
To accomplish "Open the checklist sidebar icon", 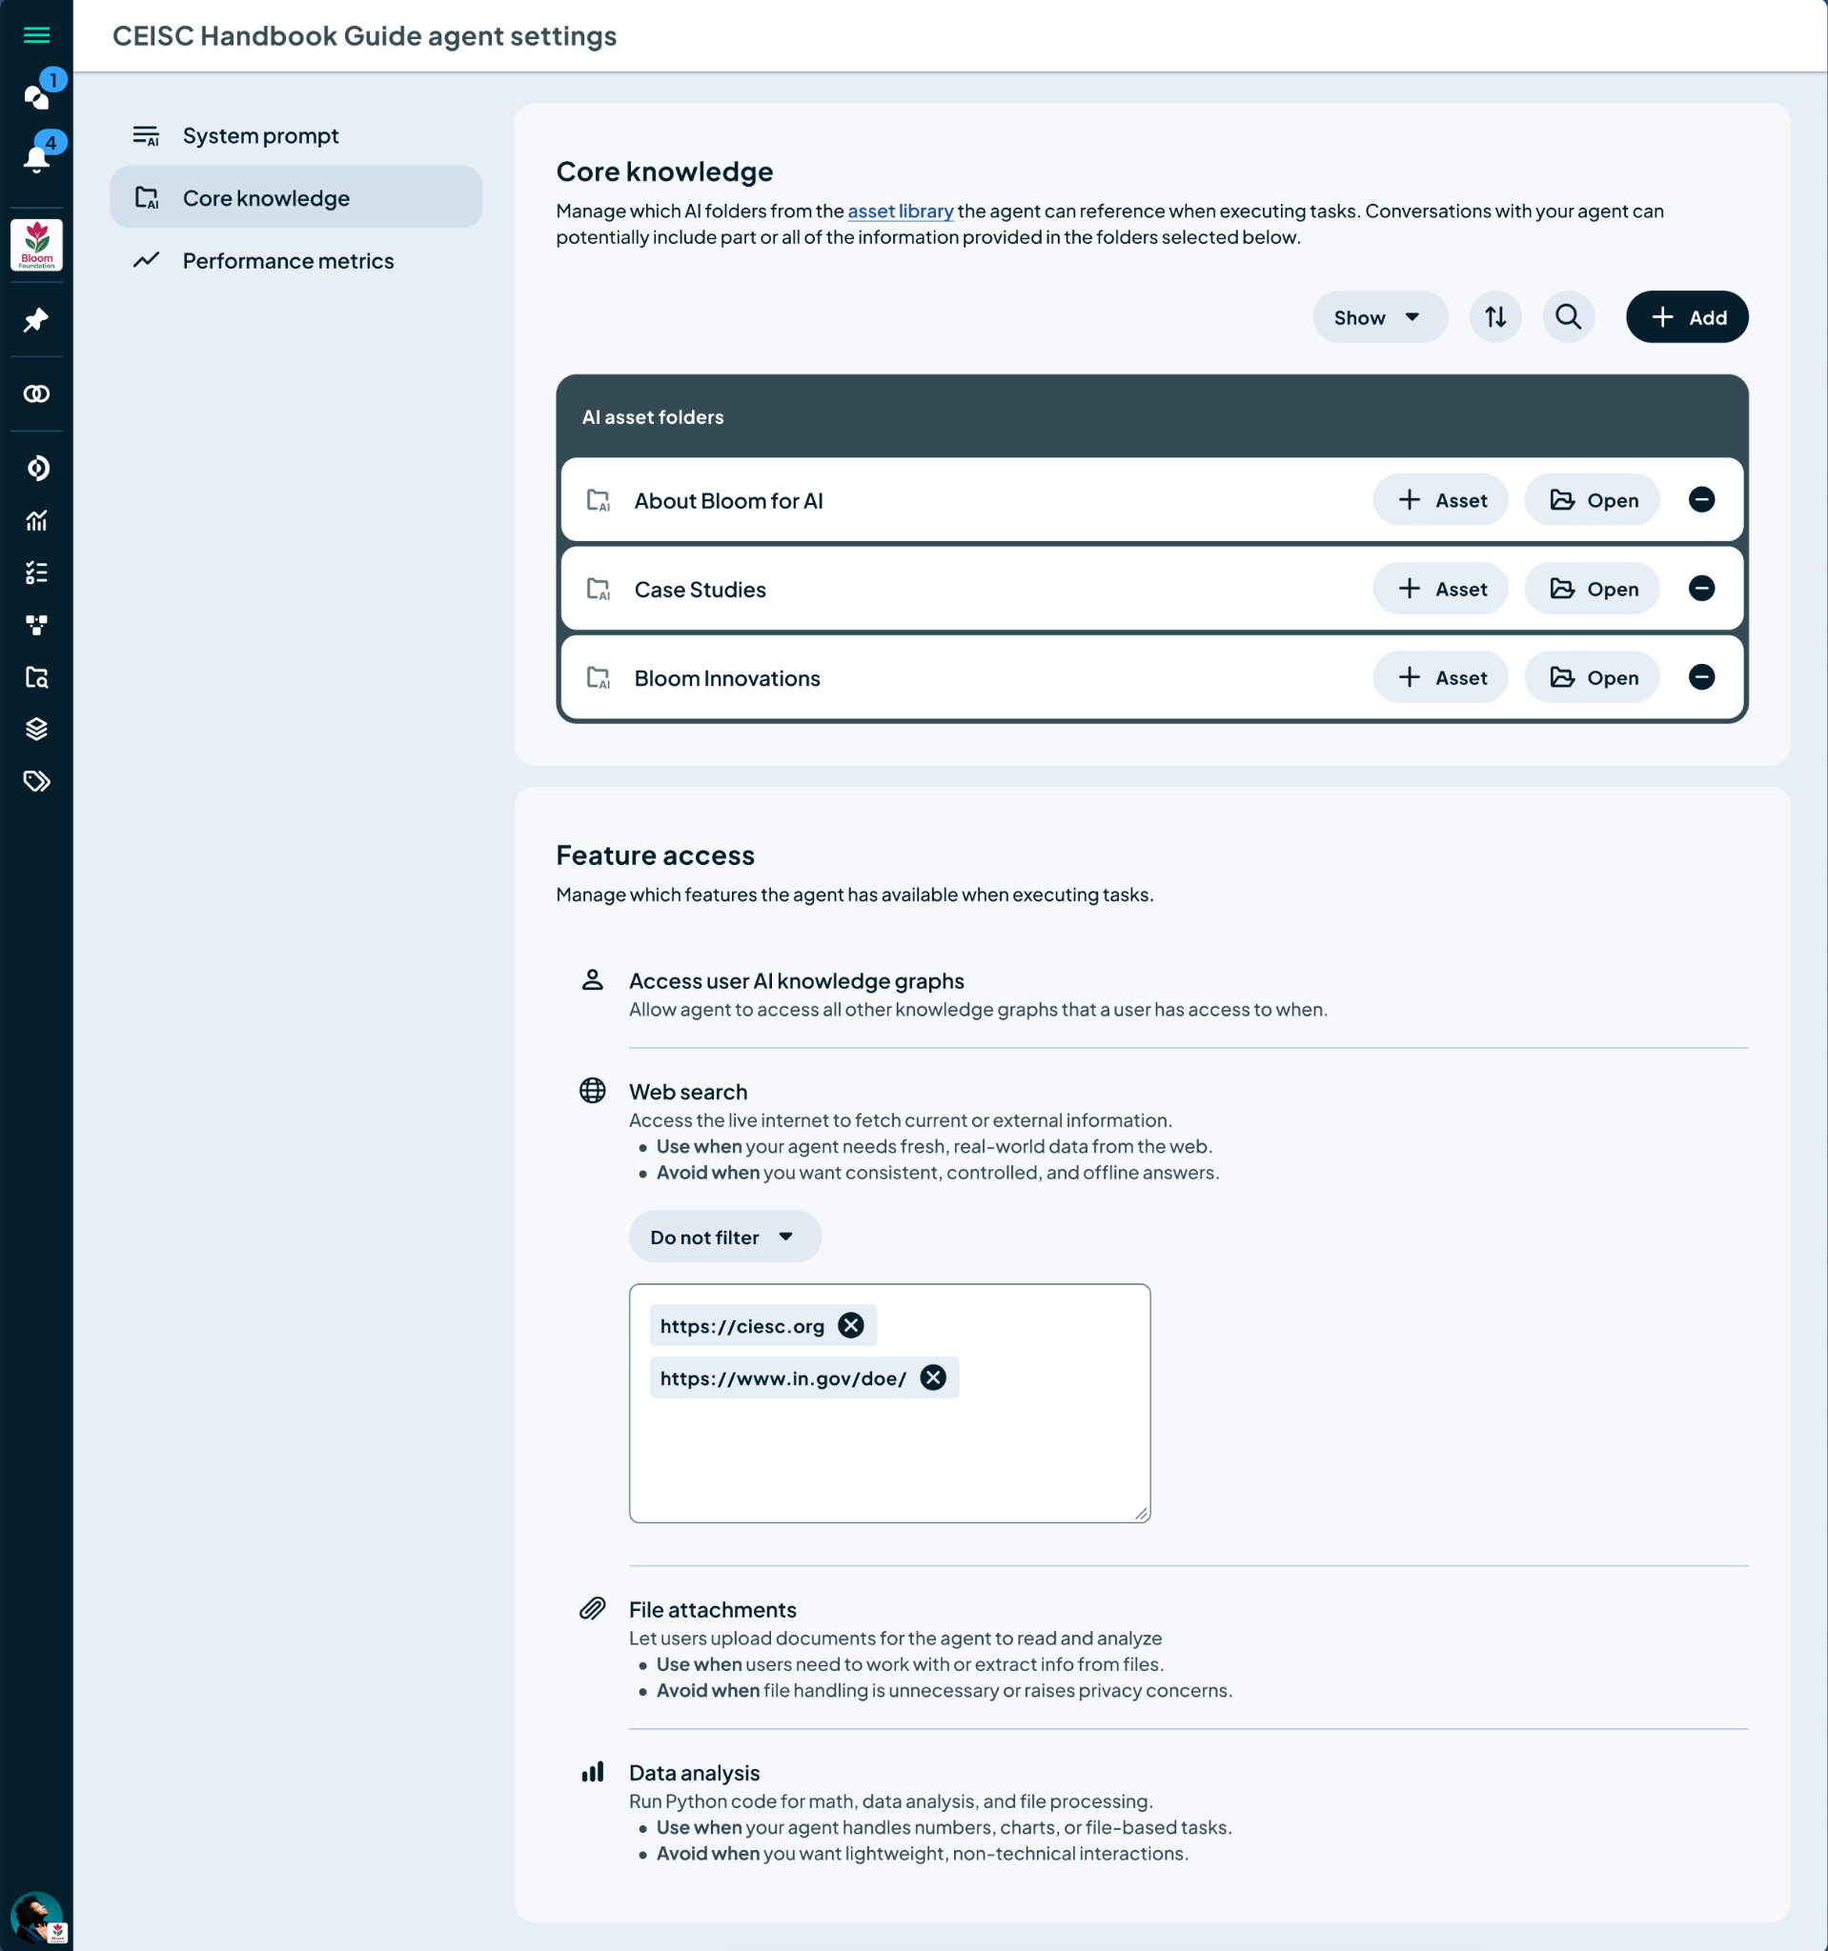I will (x=36, y=573).
